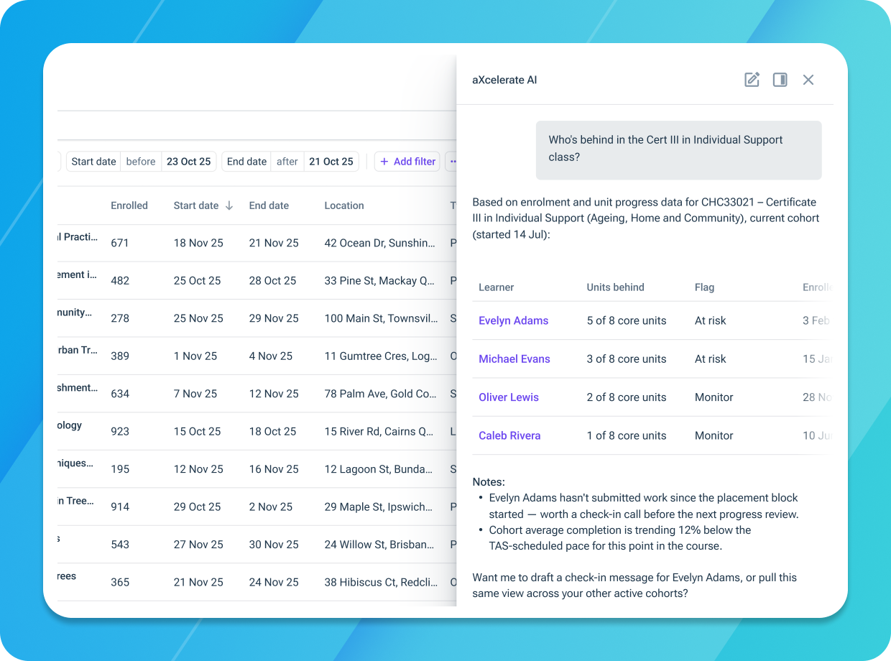Click the 78 Palm Ave, Gold Co… location

coord(381,394)
